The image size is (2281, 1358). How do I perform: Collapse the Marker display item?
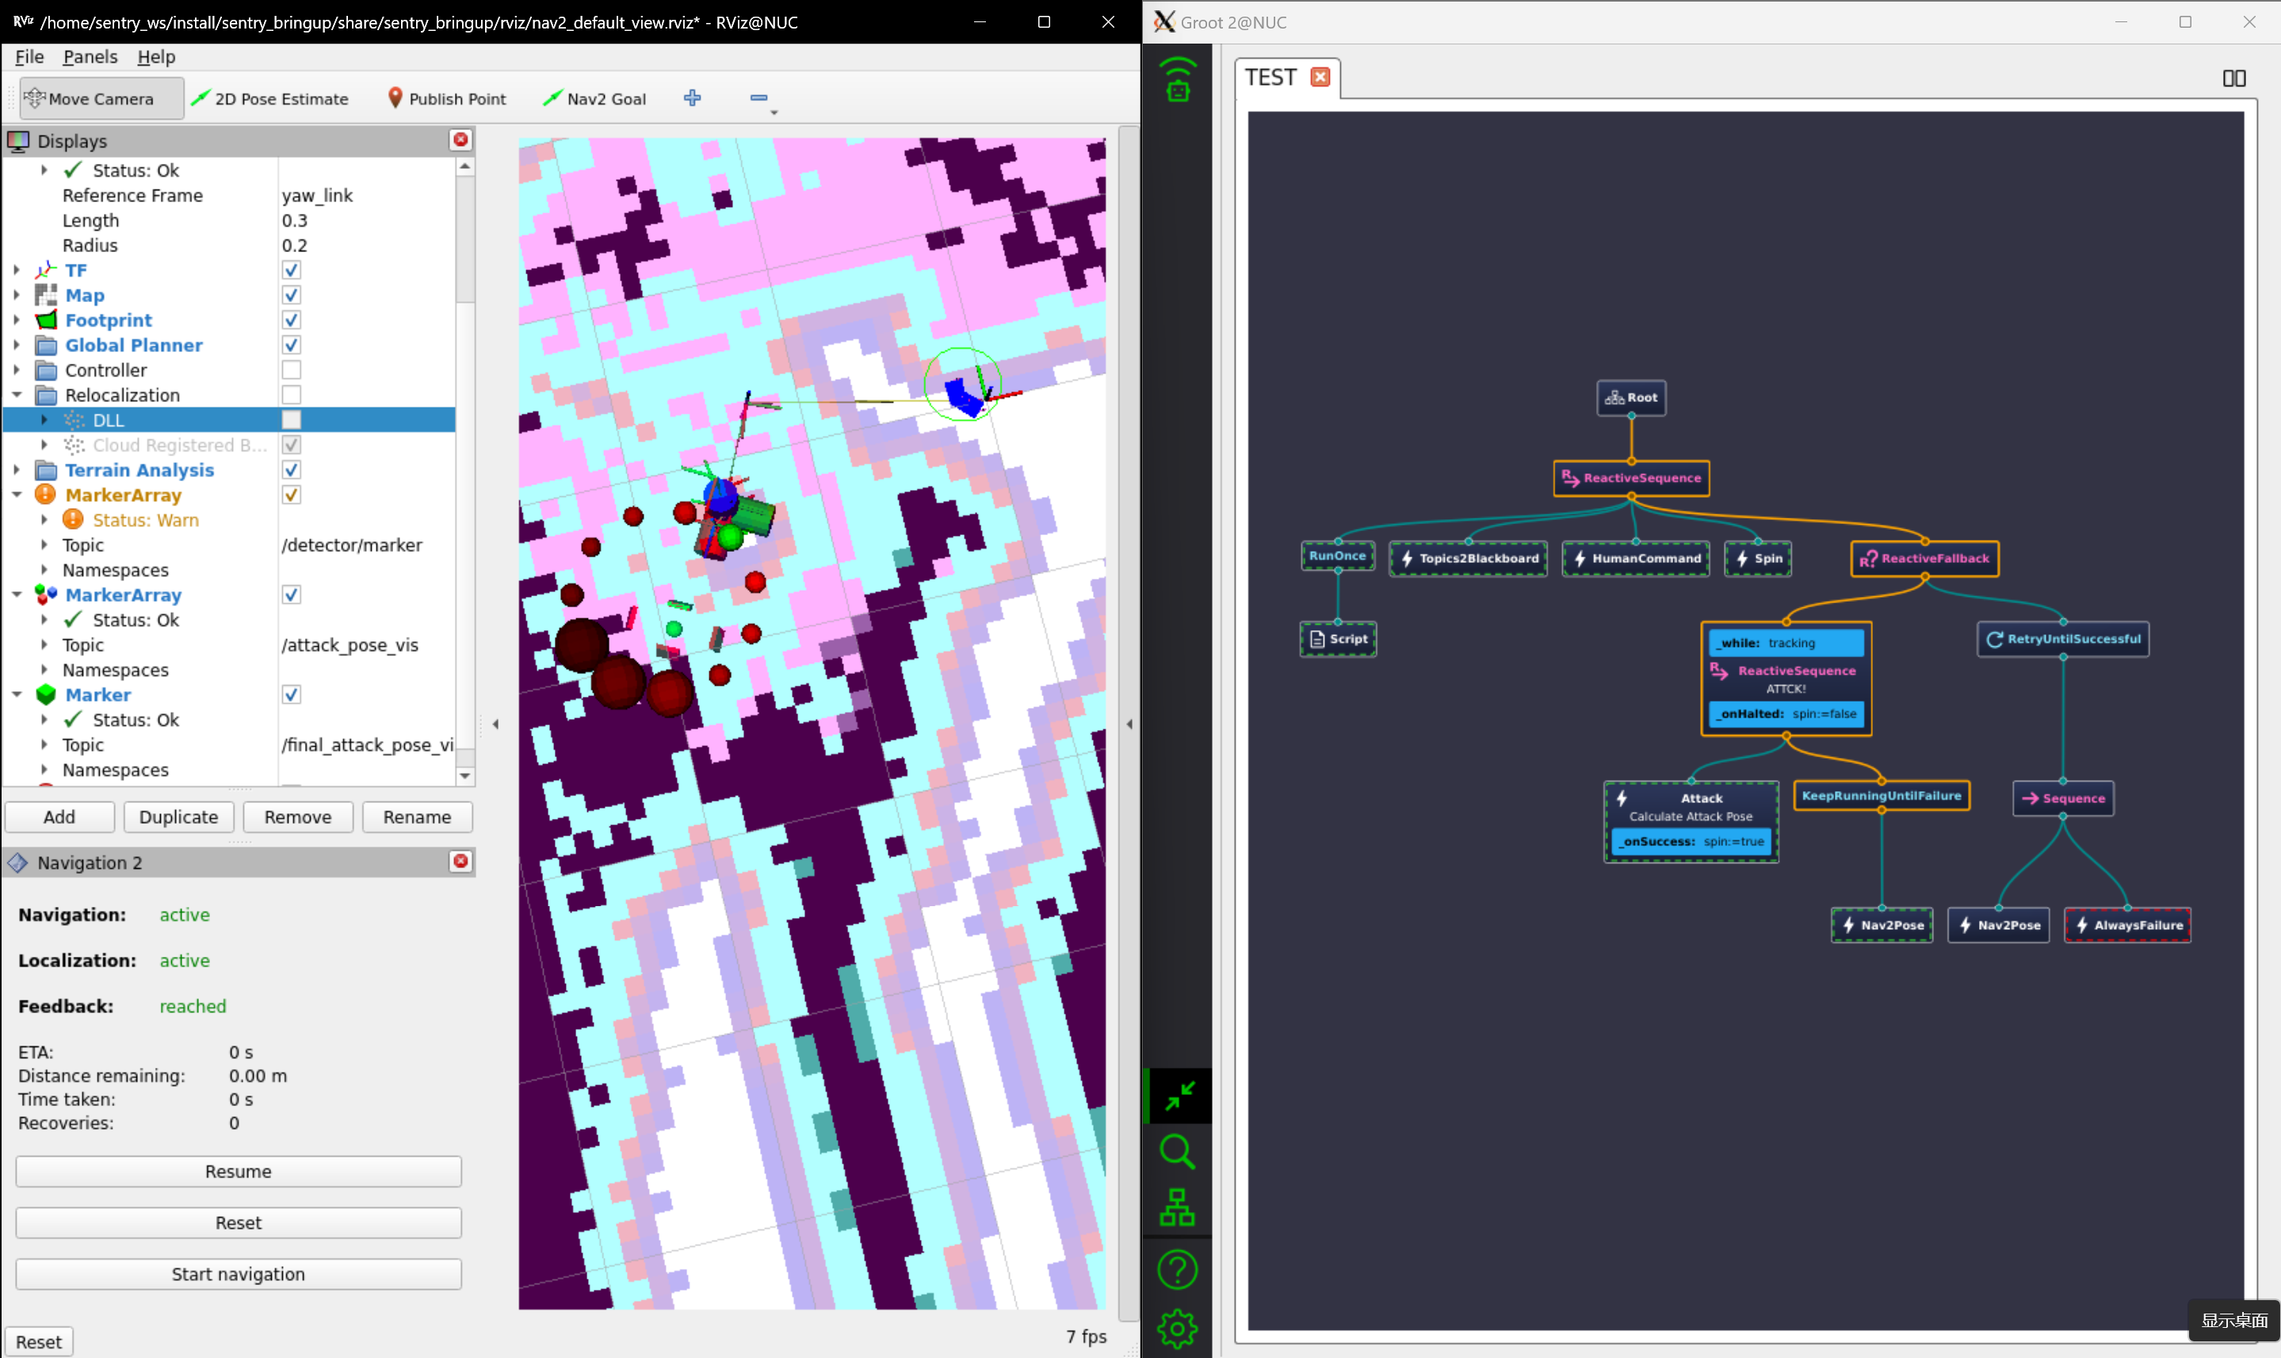coord(17,694)
